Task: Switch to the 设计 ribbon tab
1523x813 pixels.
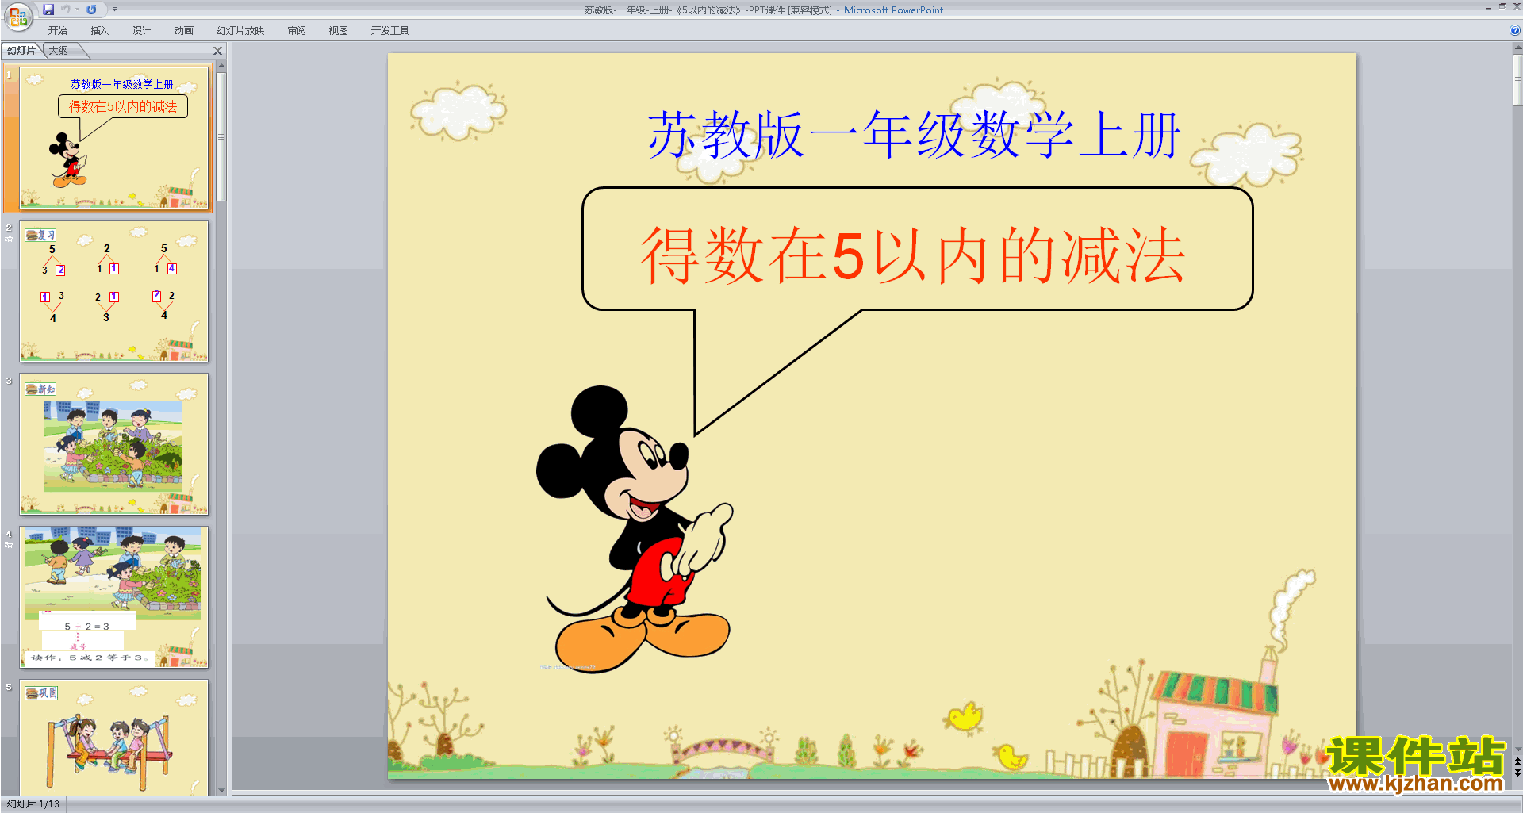Action: [141, 31]
